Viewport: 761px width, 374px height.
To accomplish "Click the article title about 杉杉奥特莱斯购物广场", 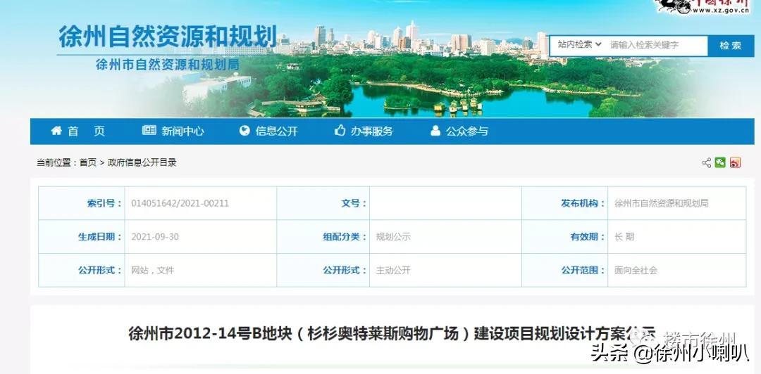I will [x=392, y=333].
